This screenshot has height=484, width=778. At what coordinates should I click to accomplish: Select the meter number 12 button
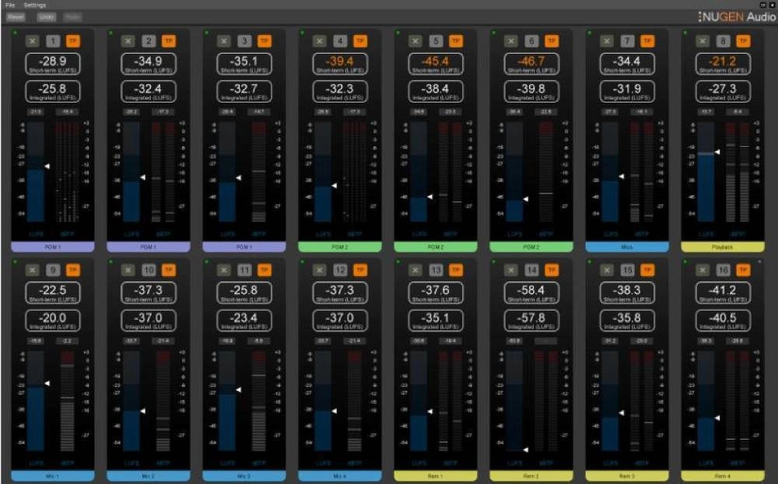point(341,270)
